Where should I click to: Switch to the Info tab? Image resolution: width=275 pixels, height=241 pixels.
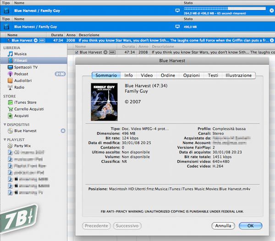pos(128,75)
